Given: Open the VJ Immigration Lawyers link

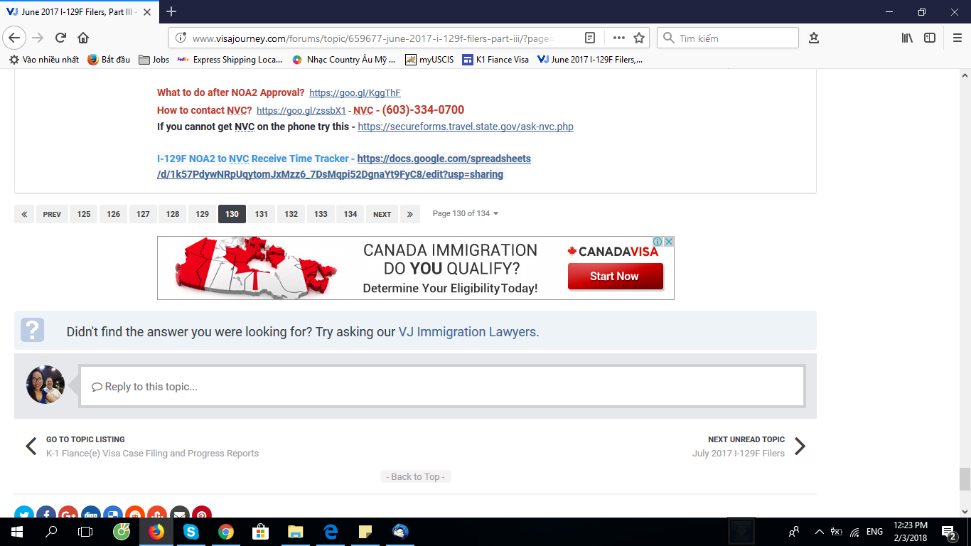Looking at the screenshot, I should coord(468,332).
